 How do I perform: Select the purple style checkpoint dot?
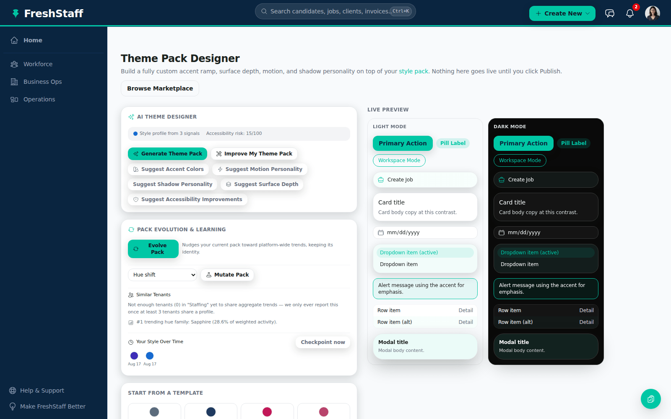134,356
